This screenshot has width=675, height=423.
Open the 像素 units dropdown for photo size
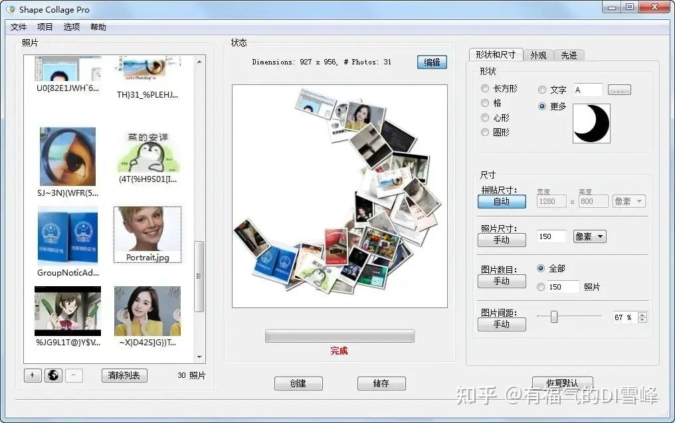point(589,236)
